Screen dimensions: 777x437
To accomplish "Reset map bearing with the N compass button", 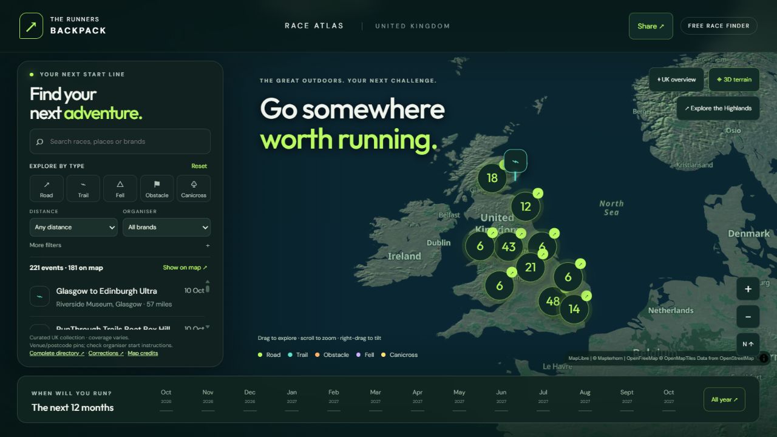I will 748,344.
